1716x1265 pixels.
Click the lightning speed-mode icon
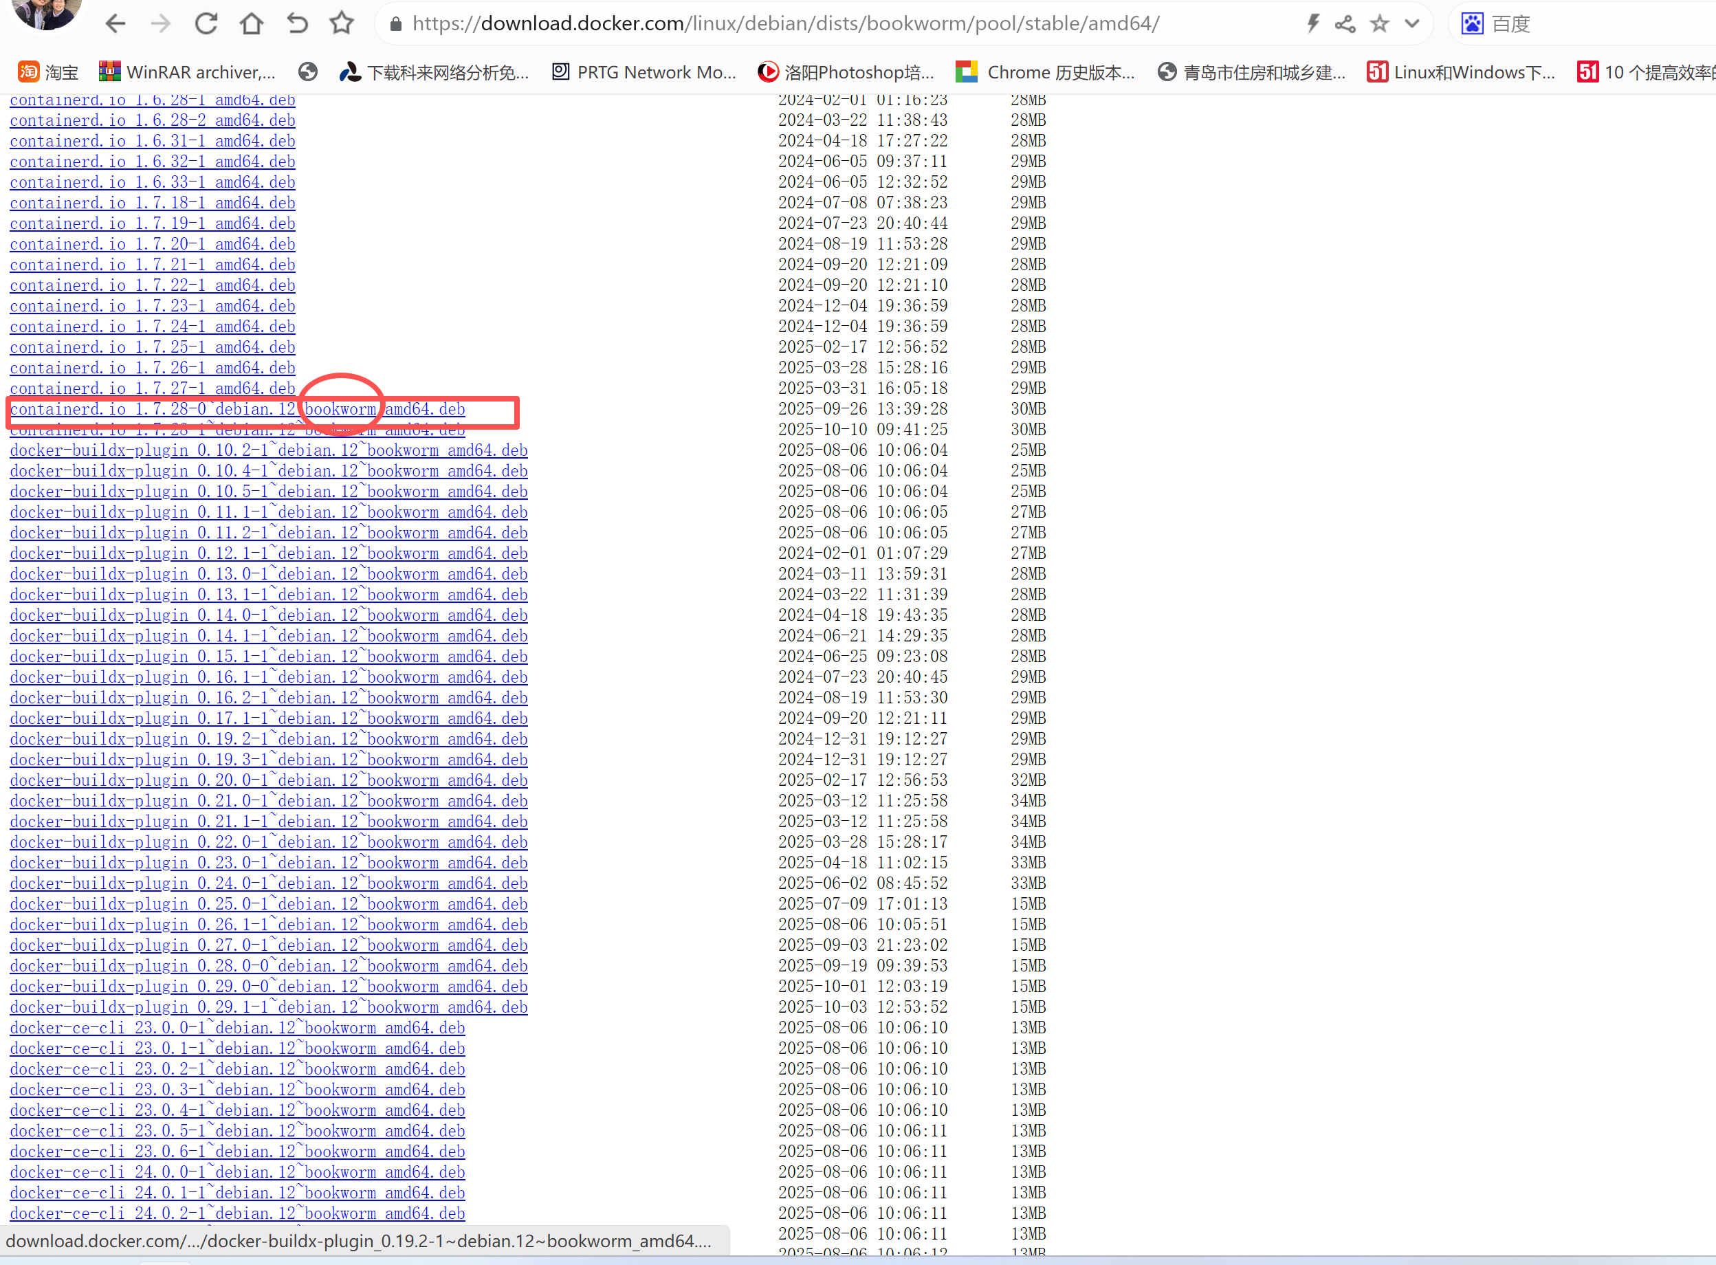click(x=1312, y=24)
